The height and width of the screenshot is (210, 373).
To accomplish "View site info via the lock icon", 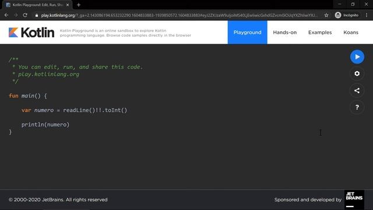I will pos(36,15).
